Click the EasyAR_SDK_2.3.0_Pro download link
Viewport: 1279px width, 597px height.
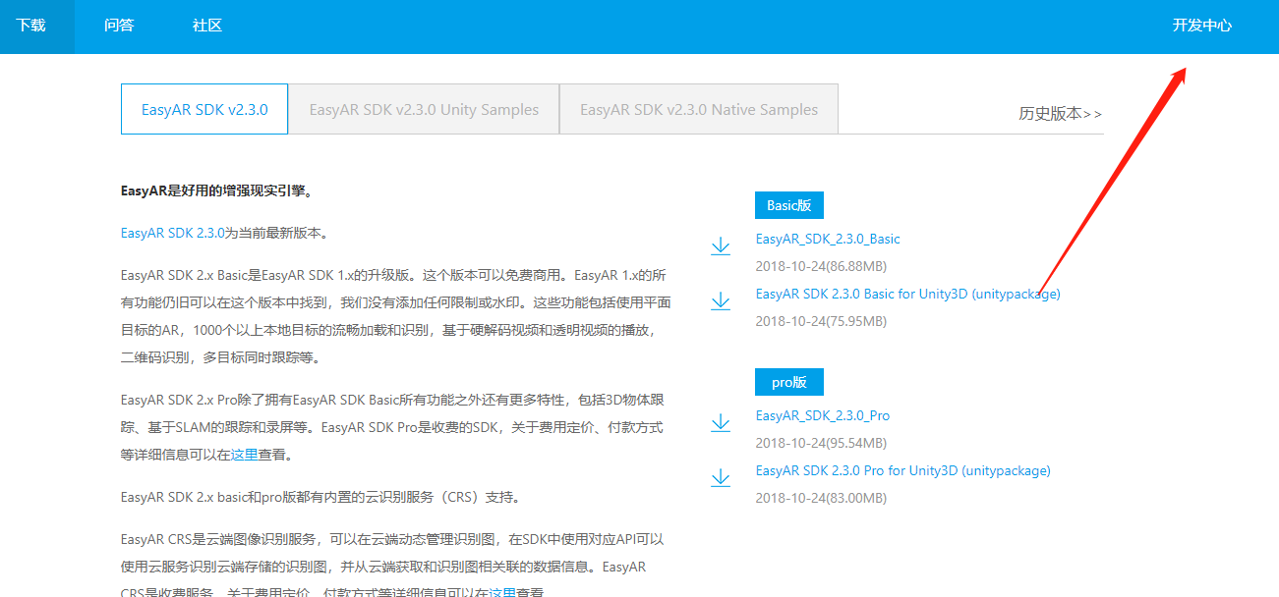point(823,415)
